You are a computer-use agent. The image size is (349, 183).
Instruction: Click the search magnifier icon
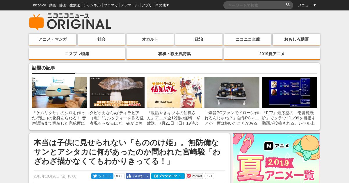(288, 5)
